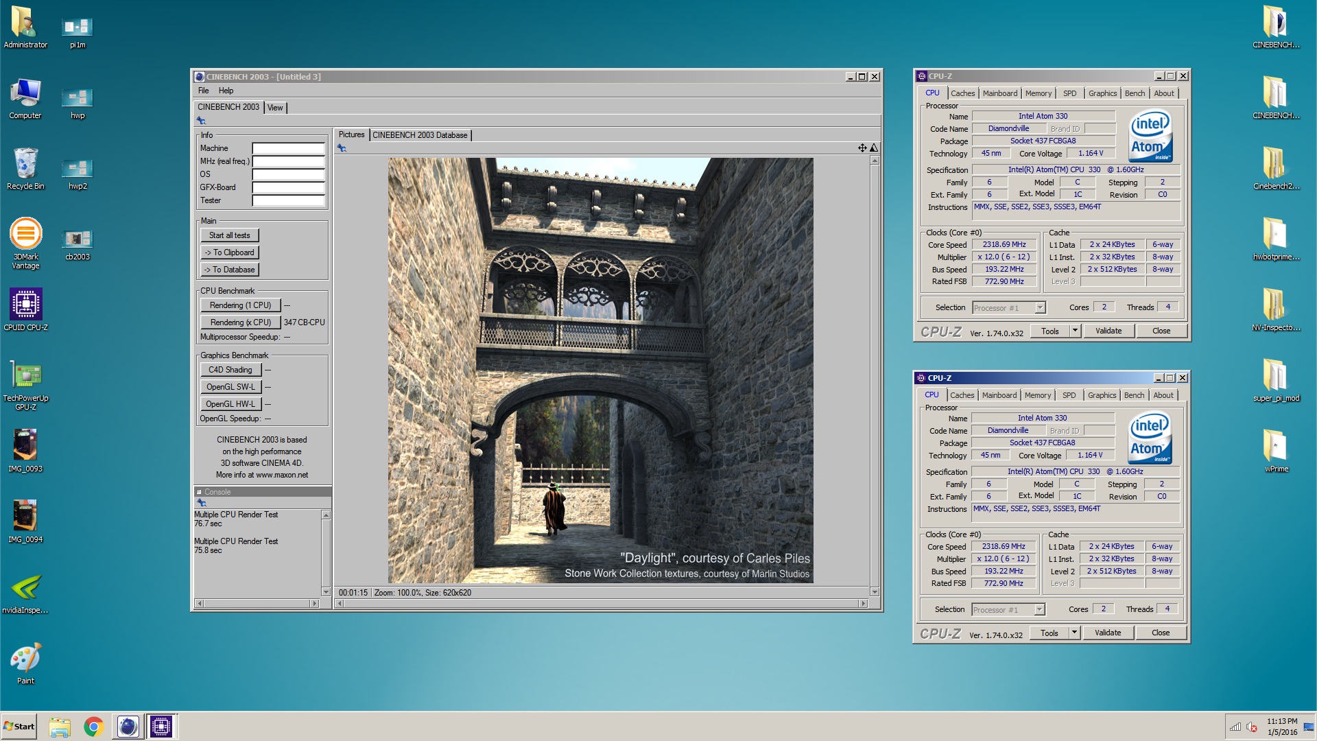1317x741 pixels.
Task: Click the volume icon in system tray
Action: 1252,727
